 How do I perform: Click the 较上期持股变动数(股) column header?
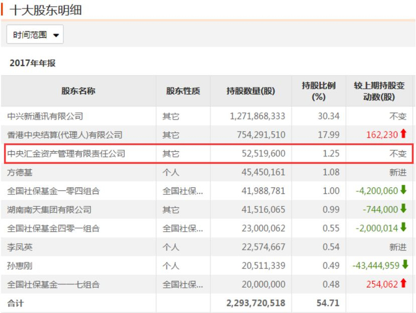[379, 91]
